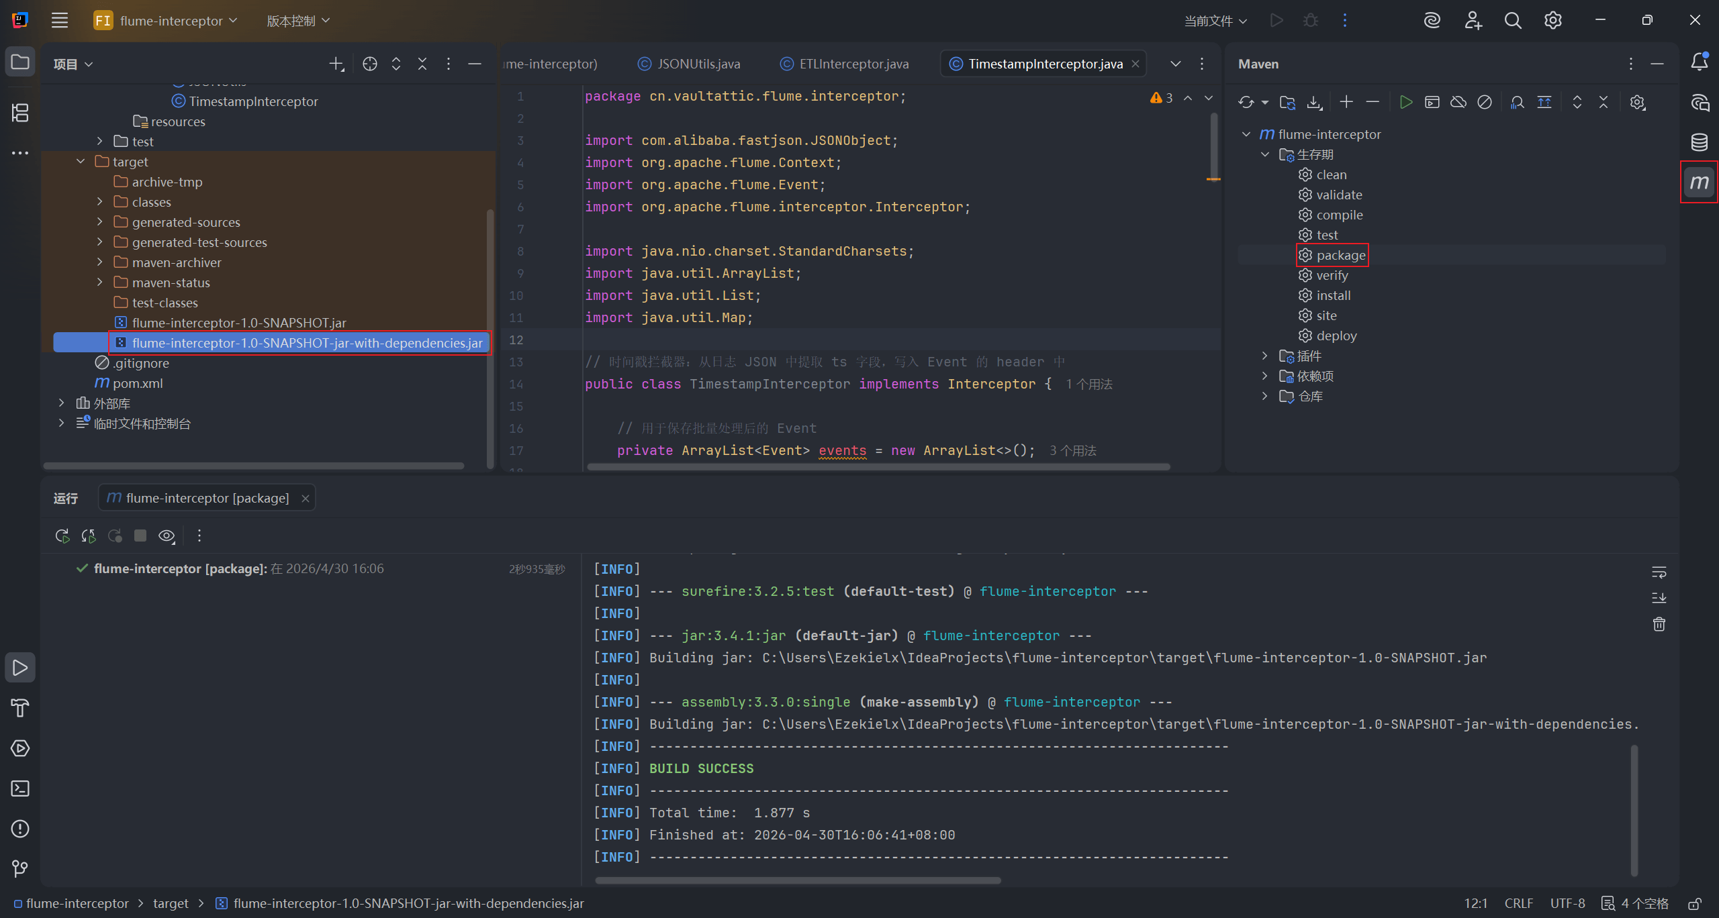Viewport: 1719px width, 918px height.
Task: Collapse the target folder
Action: (x=81, y=162)
